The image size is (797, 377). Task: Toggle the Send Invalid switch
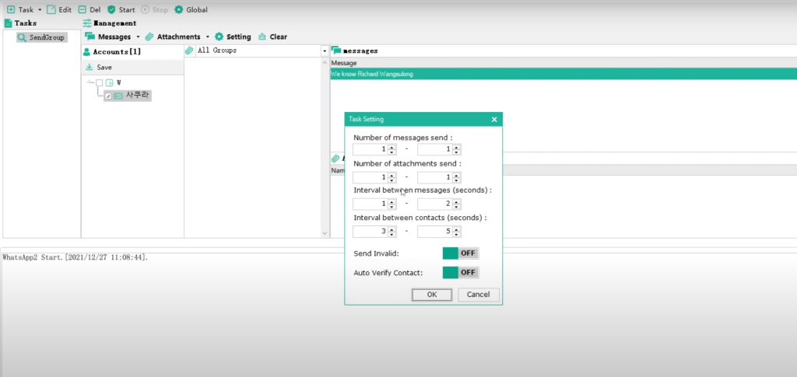460,253
